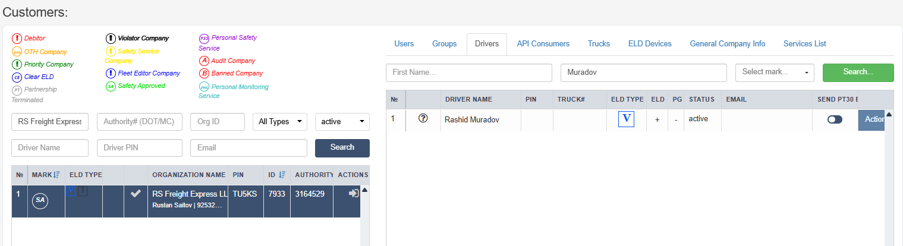903x246 pixels.
Task: Click the SA Safety Approved mark badge in the company row
Action: [40, 200]
